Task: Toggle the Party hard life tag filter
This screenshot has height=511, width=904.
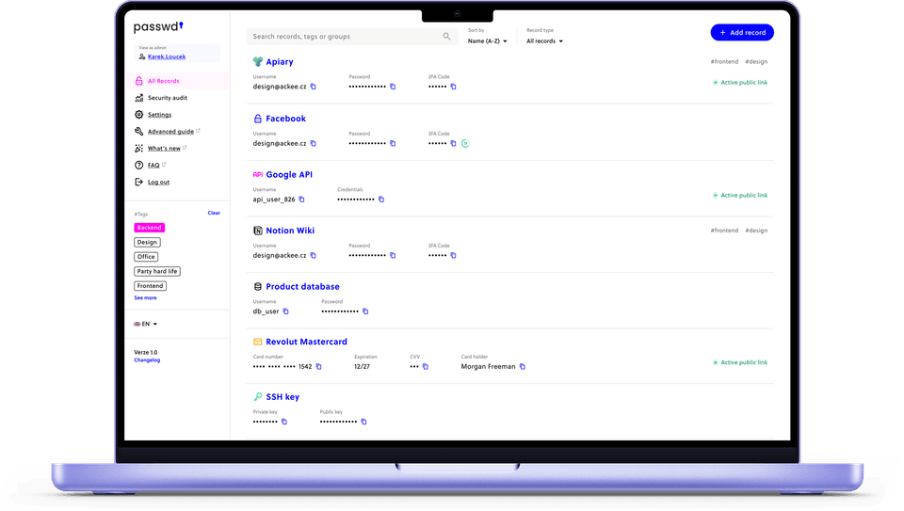Action: 157,271
